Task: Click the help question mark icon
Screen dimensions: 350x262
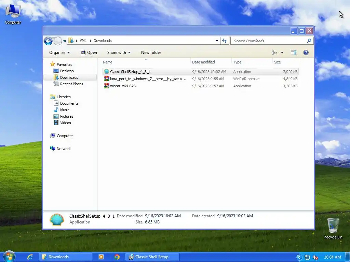Action: tap(306, 53)
